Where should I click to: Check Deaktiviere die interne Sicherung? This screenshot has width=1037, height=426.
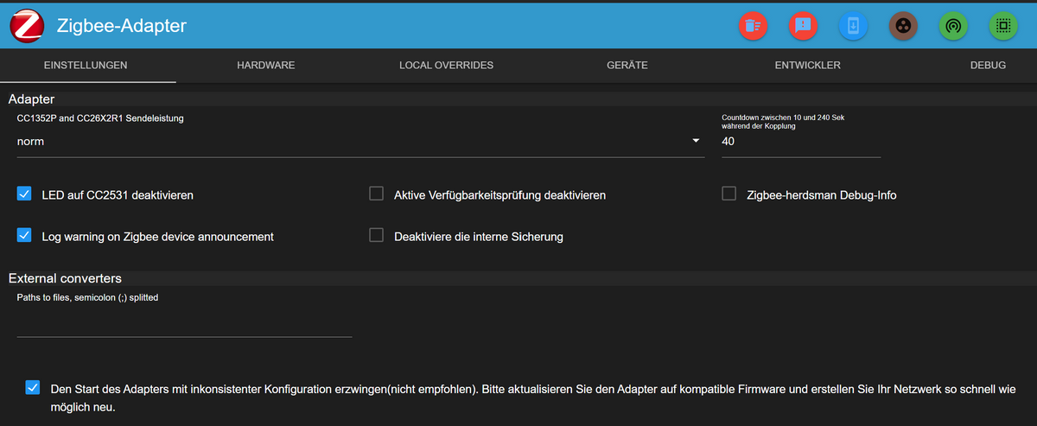click(x=376, y=235)
